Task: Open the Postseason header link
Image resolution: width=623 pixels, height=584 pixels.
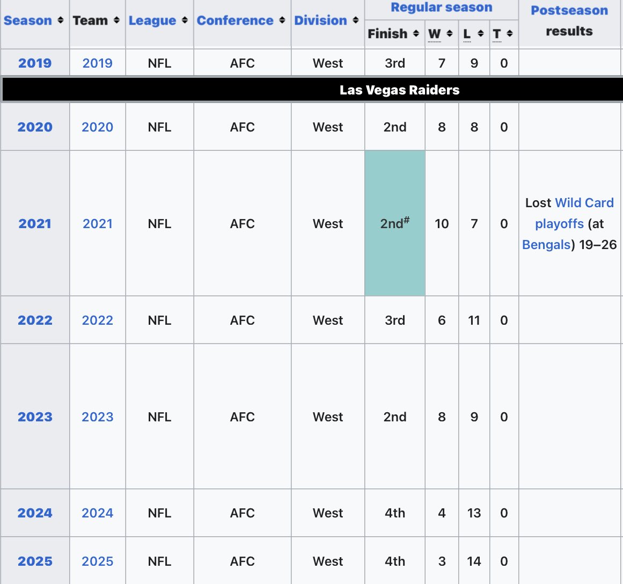Action: 569,10
